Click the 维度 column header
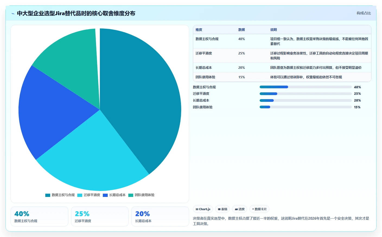This screenshot has height=237, width=382. pos(199,30)
